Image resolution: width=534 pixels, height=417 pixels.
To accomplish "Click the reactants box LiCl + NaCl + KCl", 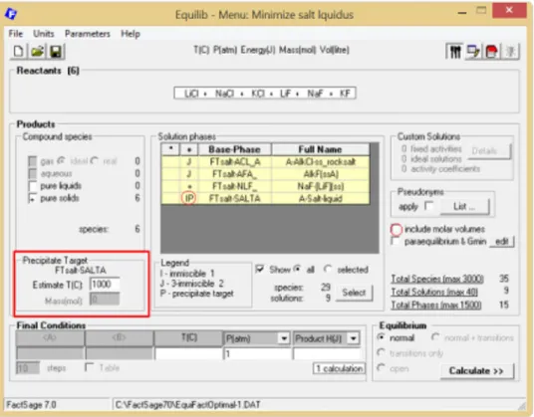I will [x=265, y=94].
